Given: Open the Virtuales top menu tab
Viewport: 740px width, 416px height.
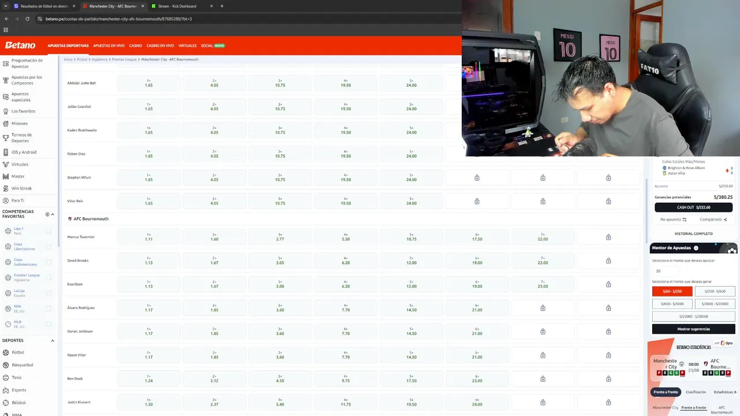Looking at the screenshot, I should 187,46.
